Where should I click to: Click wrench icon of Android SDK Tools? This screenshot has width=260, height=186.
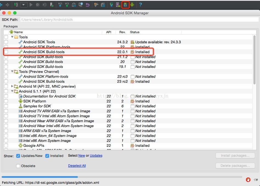pos(20,42)
